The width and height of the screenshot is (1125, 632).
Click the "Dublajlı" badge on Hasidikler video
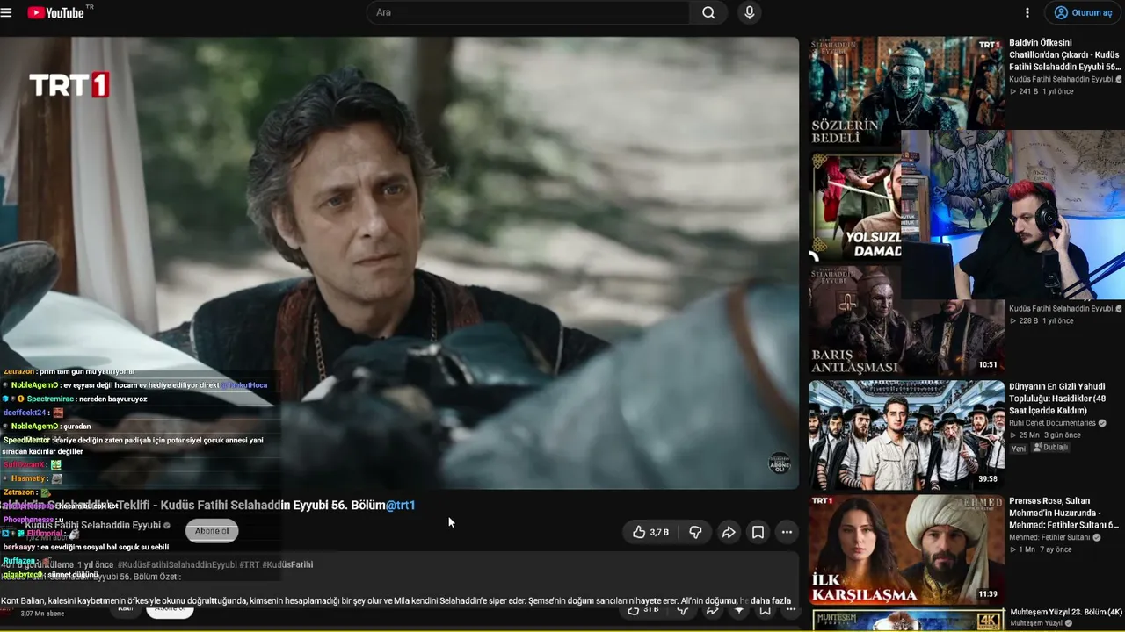[1051, 448]
